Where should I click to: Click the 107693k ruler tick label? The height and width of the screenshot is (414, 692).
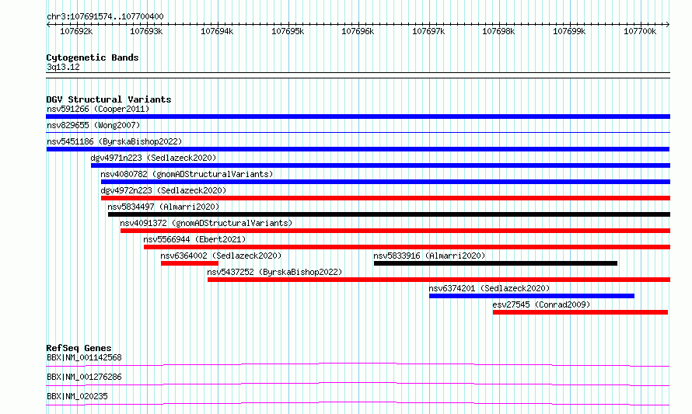(146, 31)
